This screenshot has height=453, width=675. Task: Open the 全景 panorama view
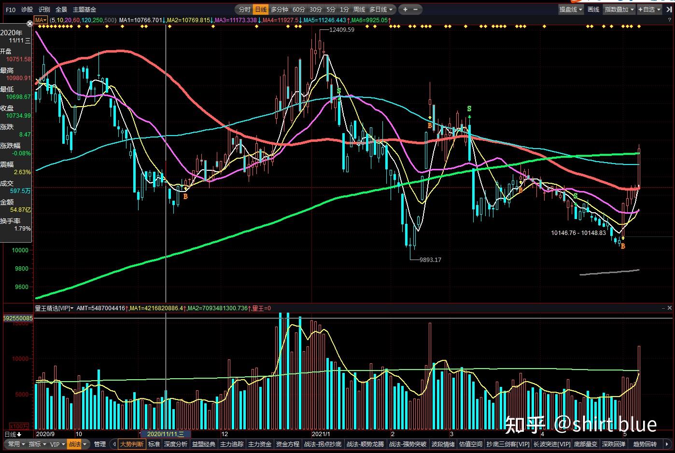[x=61, y=9]
